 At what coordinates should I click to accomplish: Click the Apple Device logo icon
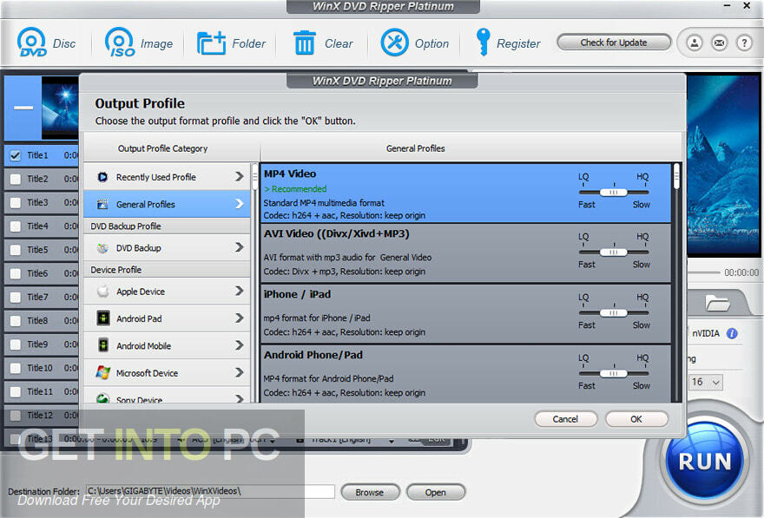[102, 292]
